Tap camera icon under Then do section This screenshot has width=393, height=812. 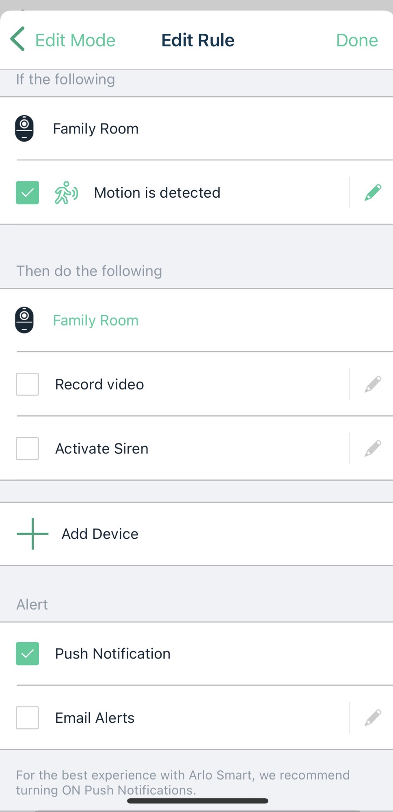tap(24, 320)
